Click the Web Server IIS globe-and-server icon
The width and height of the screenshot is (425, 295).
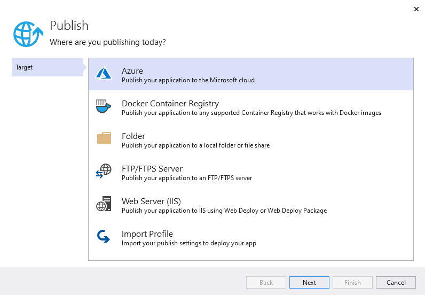104,204
